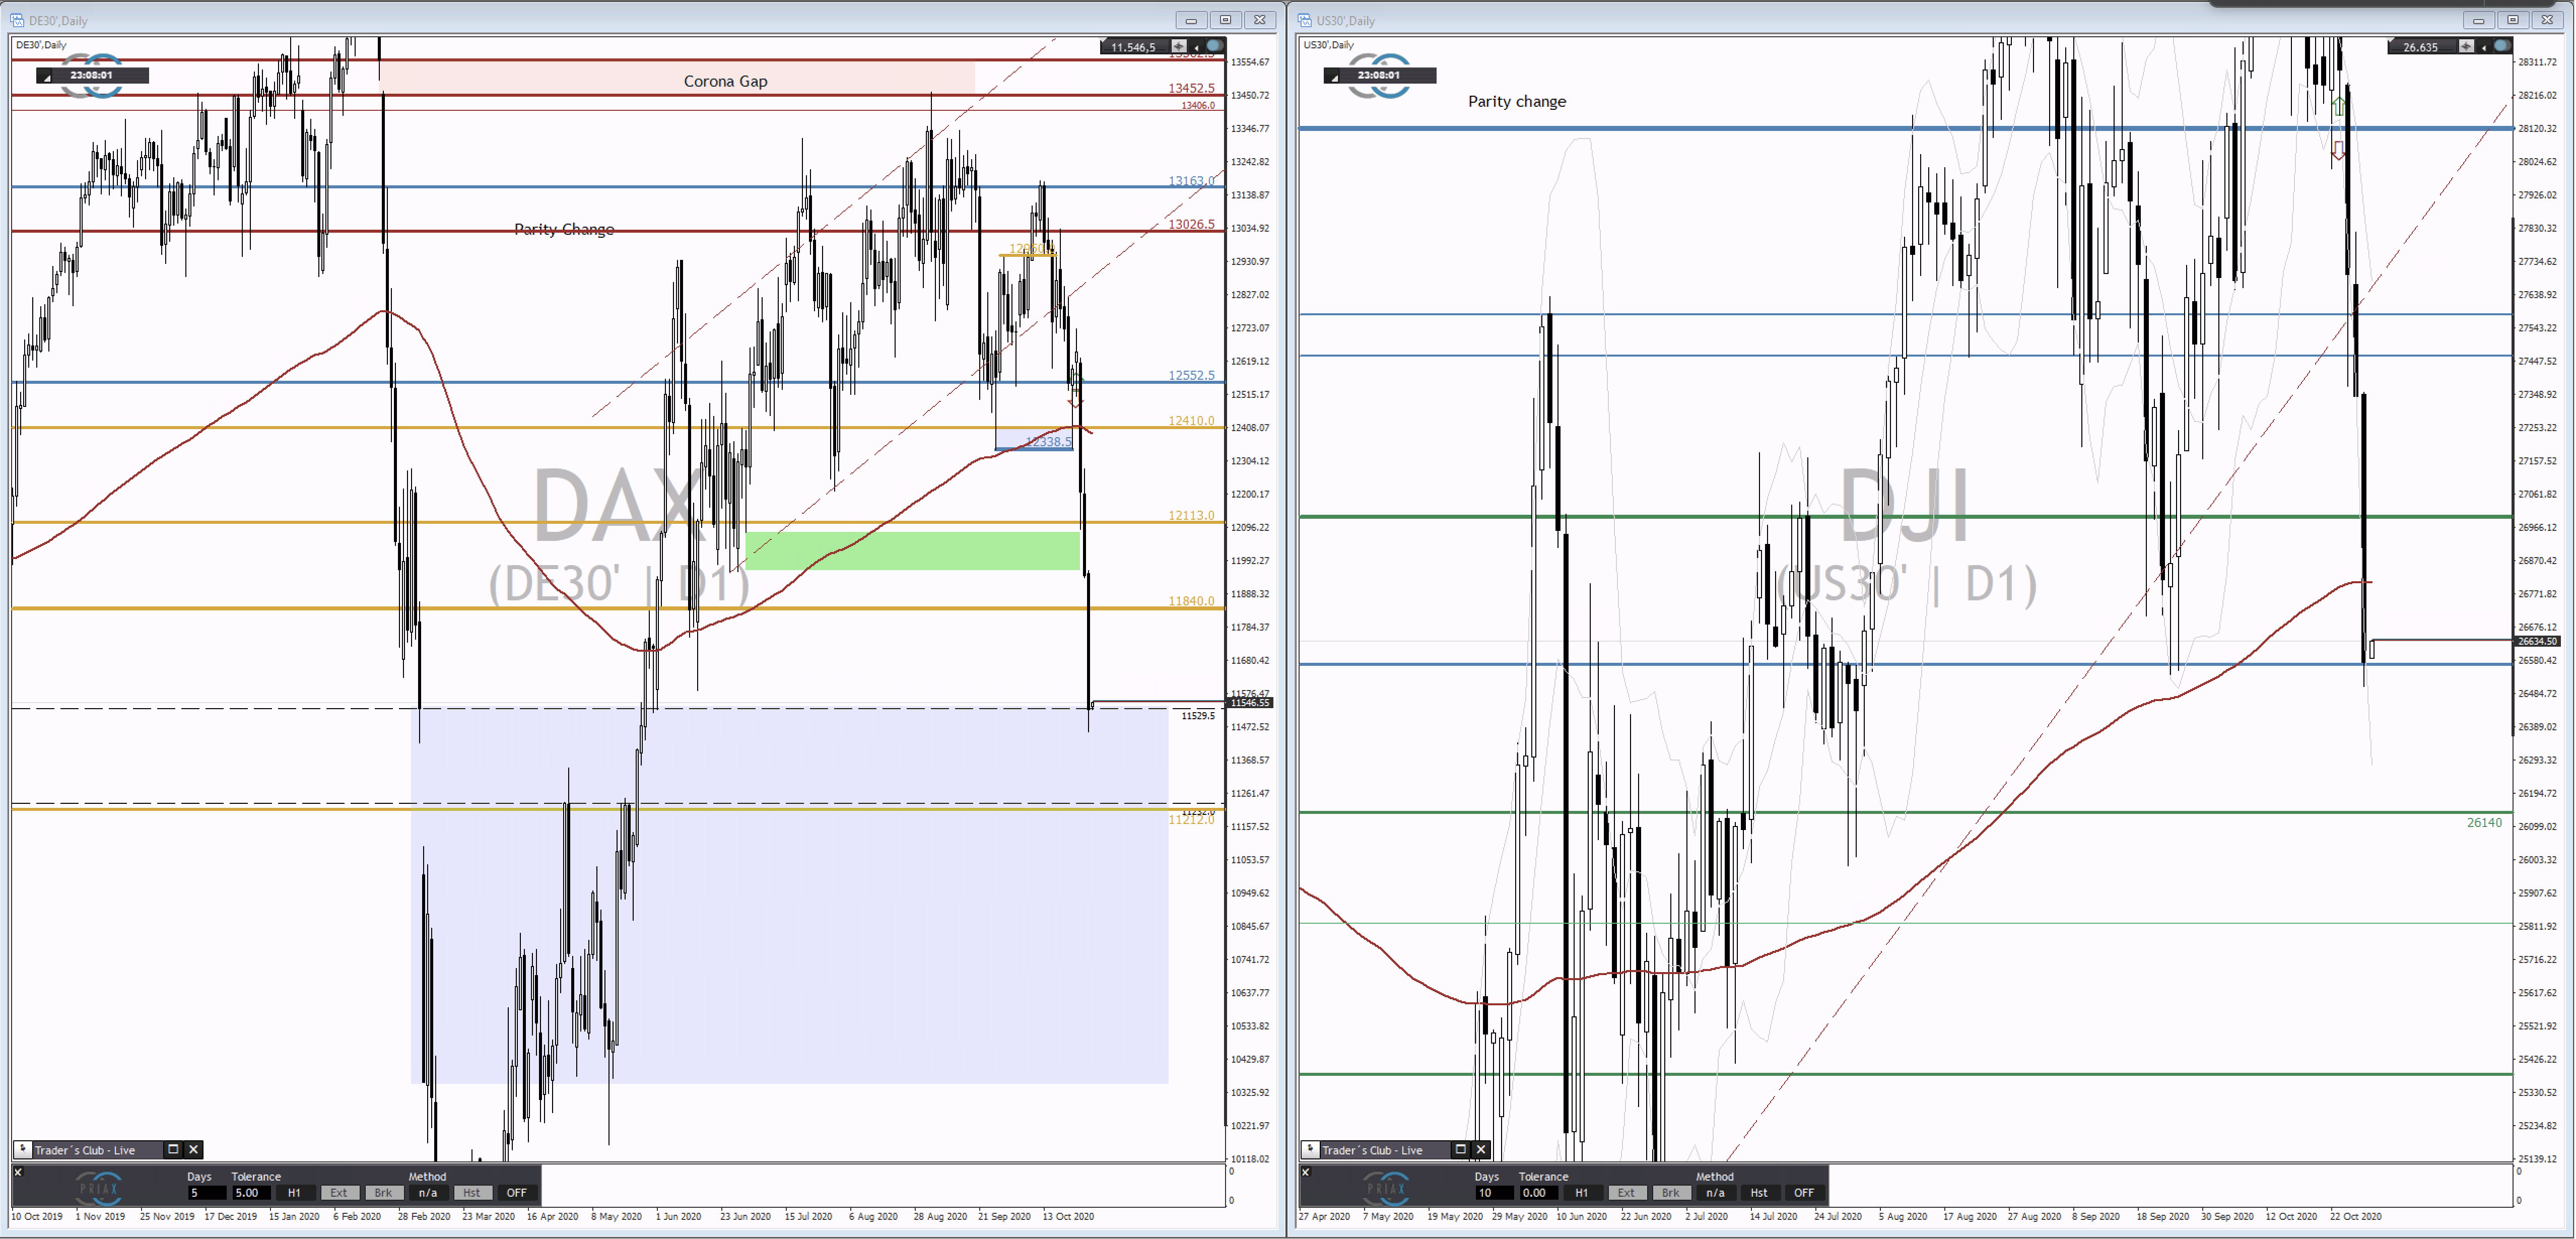Click the DE30 chart window title icon
Viewport: 2576px width, 1239px height.
click(17, 20)
